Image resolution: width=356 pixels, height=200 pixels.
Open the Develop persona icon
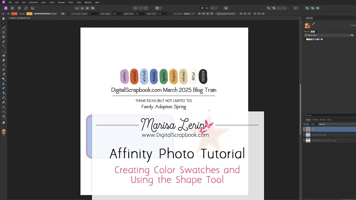pyautogui.click(x=19, y=8)
